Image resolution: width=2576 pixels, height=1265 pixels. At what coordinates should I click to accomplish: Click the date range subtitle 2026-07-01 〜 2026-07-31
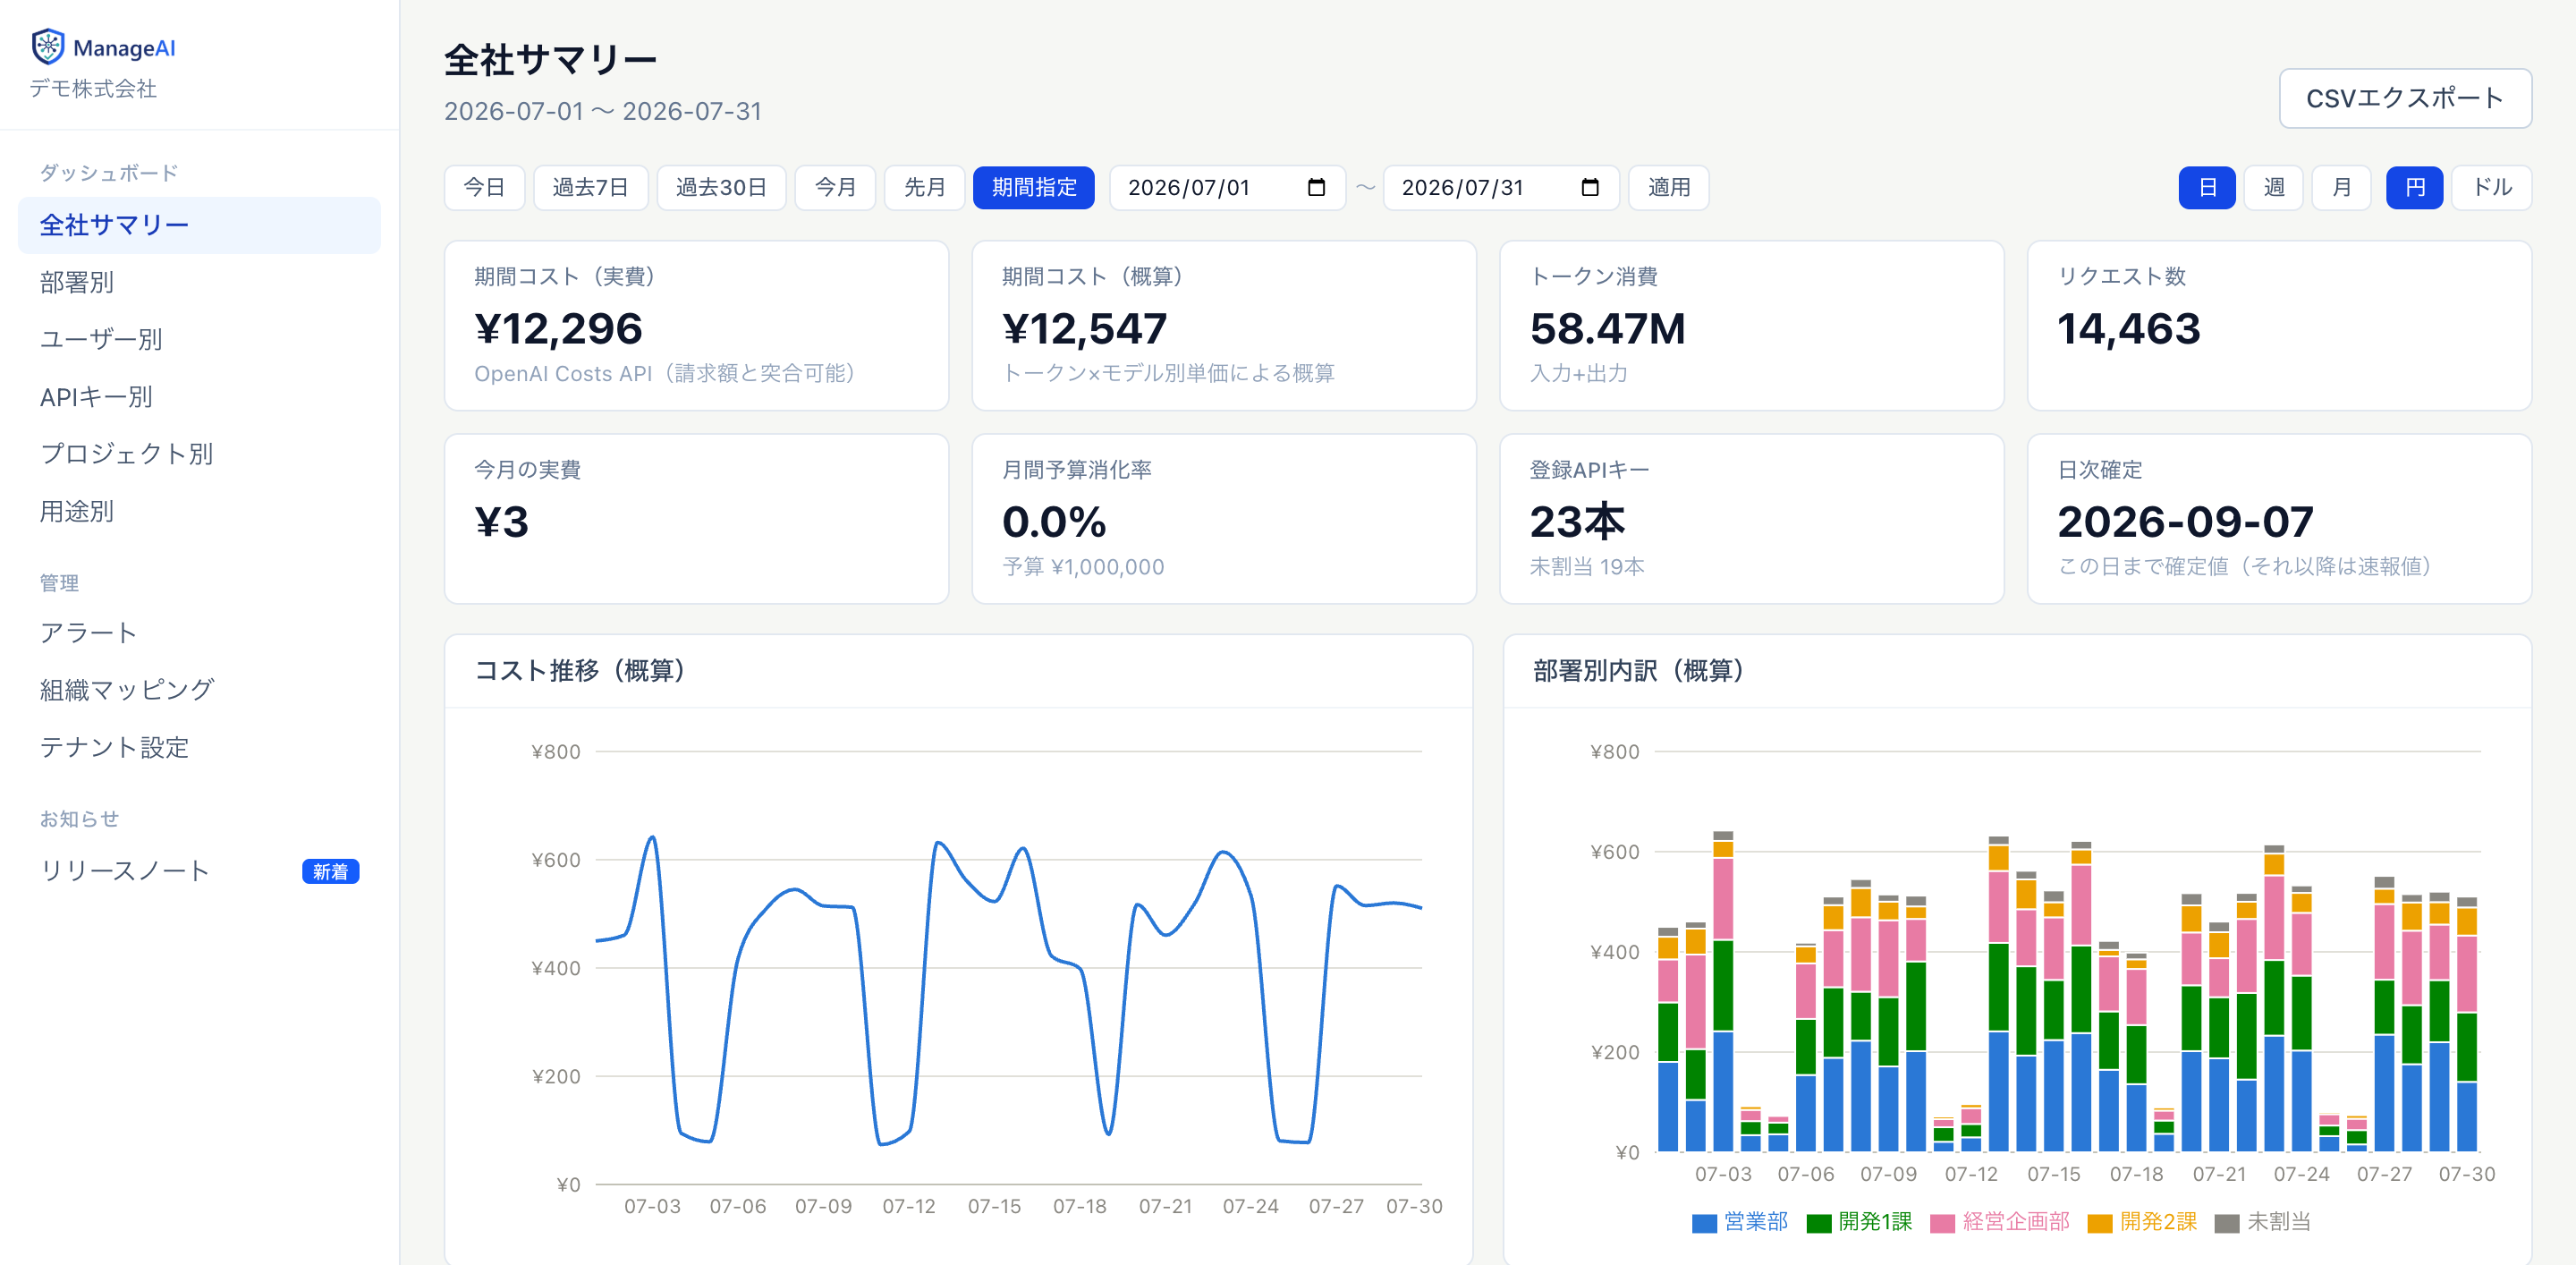click(603, 111)
